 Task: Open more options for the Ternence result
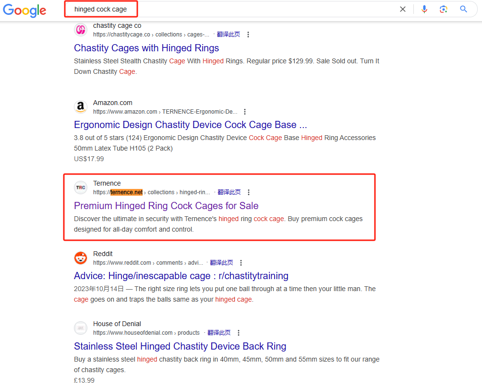tap(249, 192)
